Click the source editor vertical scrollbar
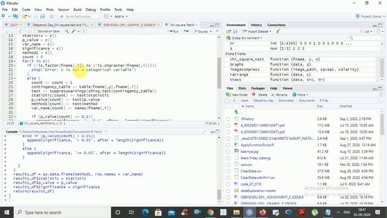The image size is (387, 218). tap(219, 73)
